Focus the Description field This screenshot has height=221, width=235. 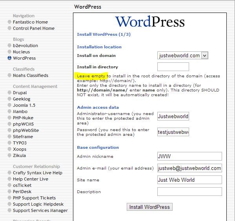click(189, 192)
